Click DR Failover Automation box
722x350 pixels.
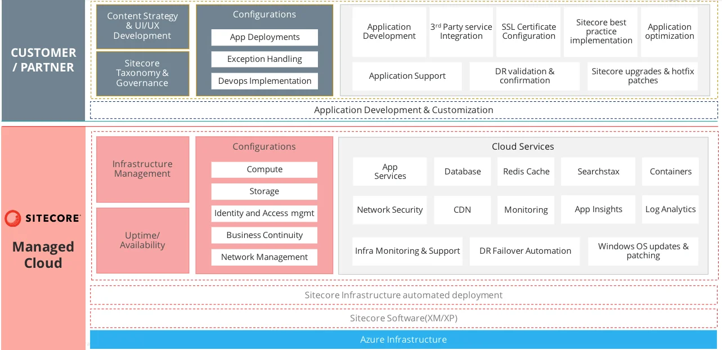525,251
